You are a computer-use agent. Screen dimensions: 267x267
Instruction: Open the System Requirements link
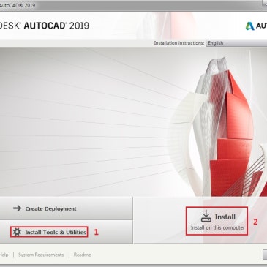click(x=41, y=255)
